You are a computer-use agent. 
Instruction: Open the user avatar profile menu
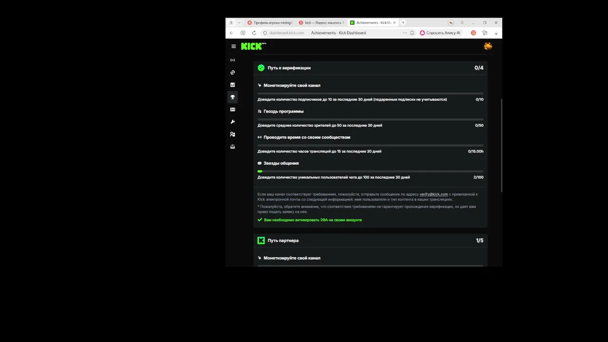(x=488, y=46)
